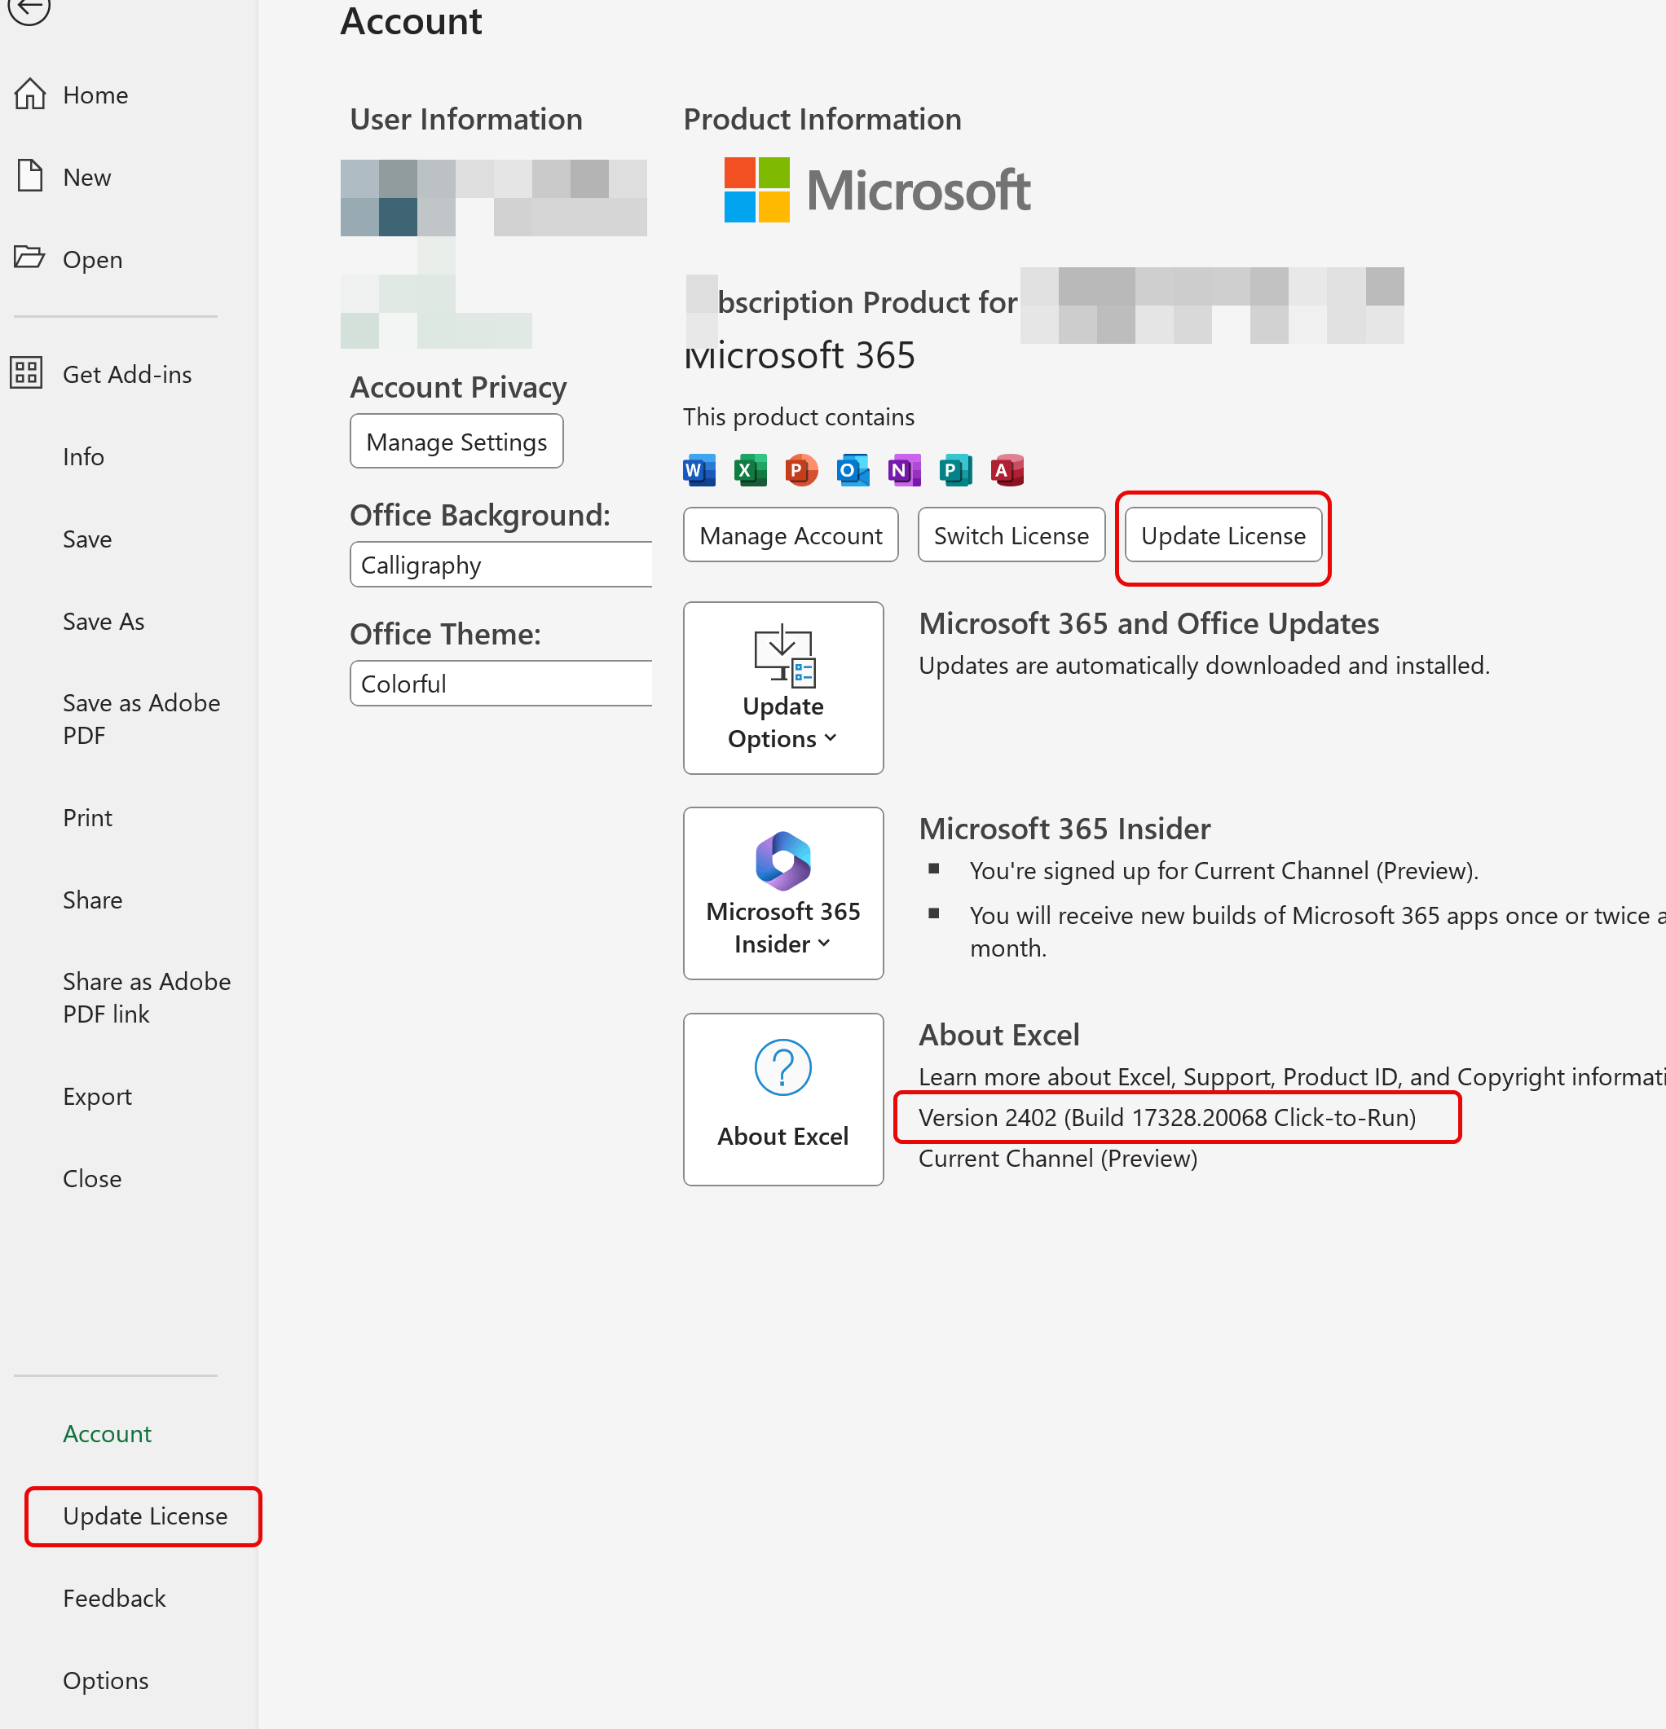The image size is (1666, 1729).
Task: Click the New document icon
Action: click(30, 175)
